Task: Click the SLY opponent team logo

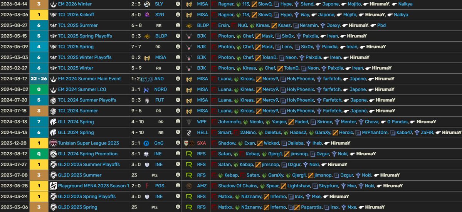Action: (147, 4)
